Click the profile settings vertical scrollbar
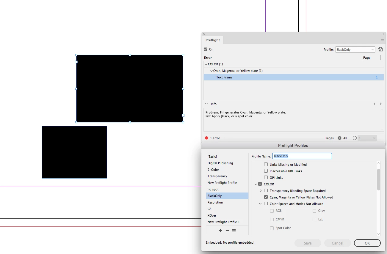Image resolution: width=387 pixels, height=254 pixels. pyautogui.click(x=379, y=179)
